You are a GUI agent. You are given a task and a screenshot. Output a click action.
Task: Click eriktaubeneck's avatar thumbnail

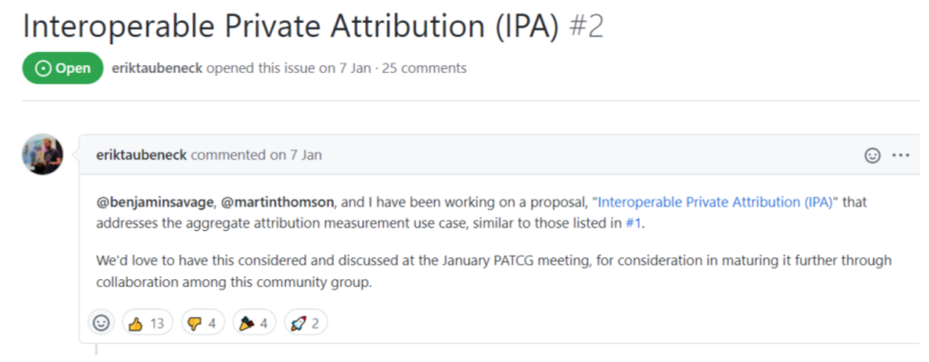click(43, 154)
